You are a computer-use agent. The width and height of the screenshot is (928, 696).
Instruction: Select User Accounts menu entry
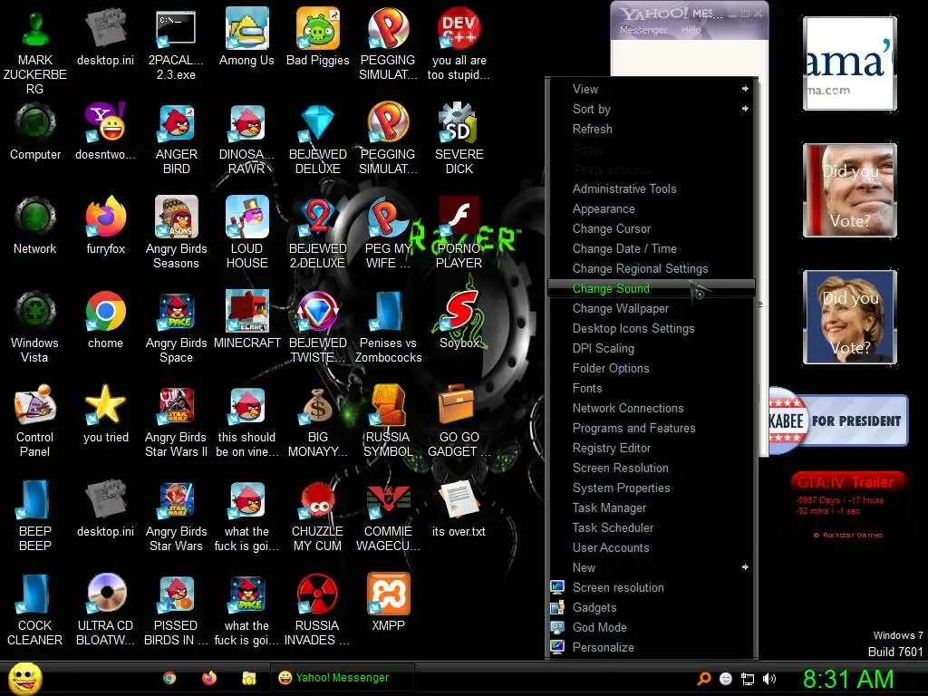coord(652,548)
